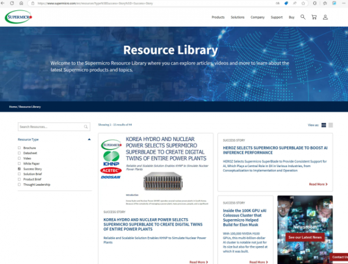Image resolution: width=348 pixels, height=264 pixels.
Task: Click the Supermicro logo in header
Action: (x=19, y=17)
